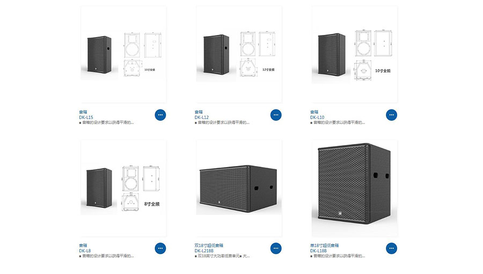The width and height of the screenshot is (483, 274).
Task: Click the 单18寸超低音箱 title
Action: click(x=324, y=246)
